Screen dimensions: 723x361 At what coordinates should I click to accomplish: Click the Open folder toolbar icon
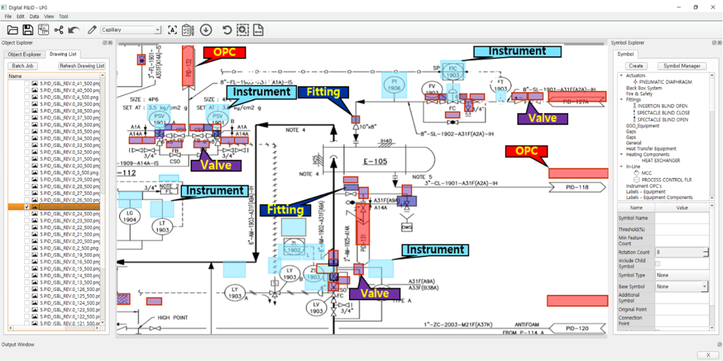coord(12,30)
